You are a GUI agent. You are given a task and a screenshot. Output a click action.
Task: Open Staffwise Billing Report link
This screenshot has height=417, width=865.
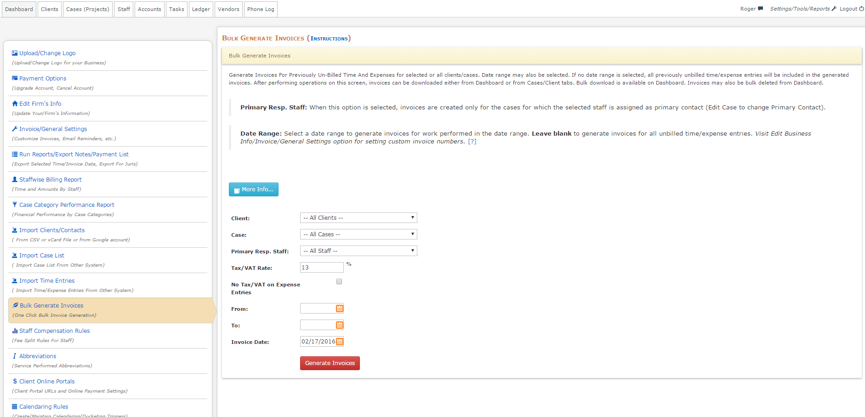tap(51, 180)
